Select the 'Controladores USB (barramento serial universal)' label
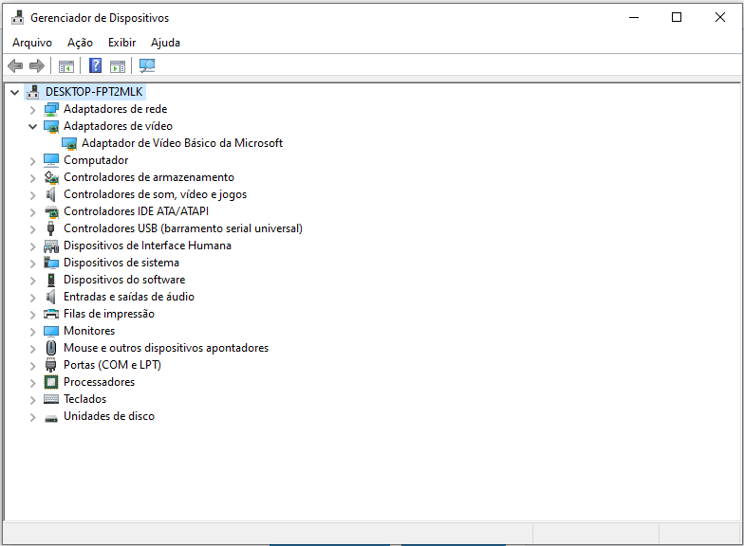 183,228
